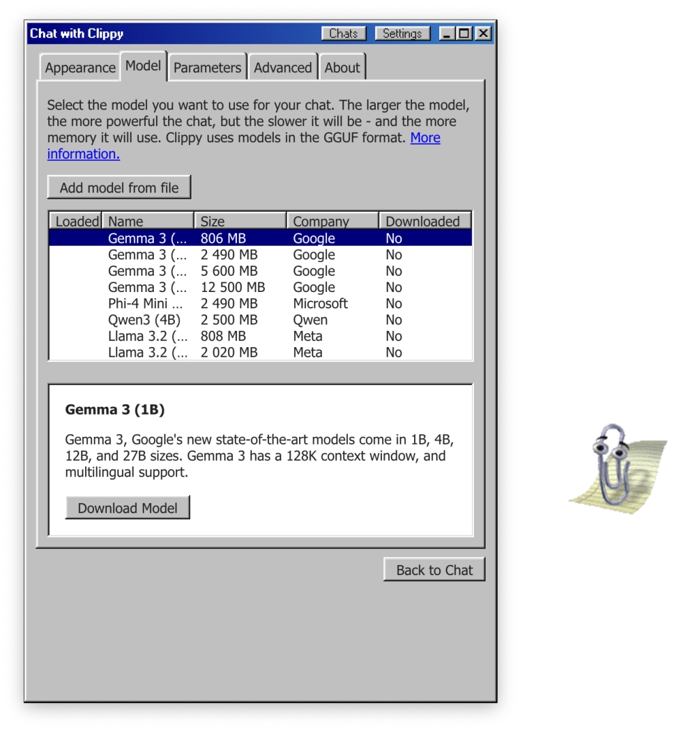Follow the More information link

tap(425, 138)
